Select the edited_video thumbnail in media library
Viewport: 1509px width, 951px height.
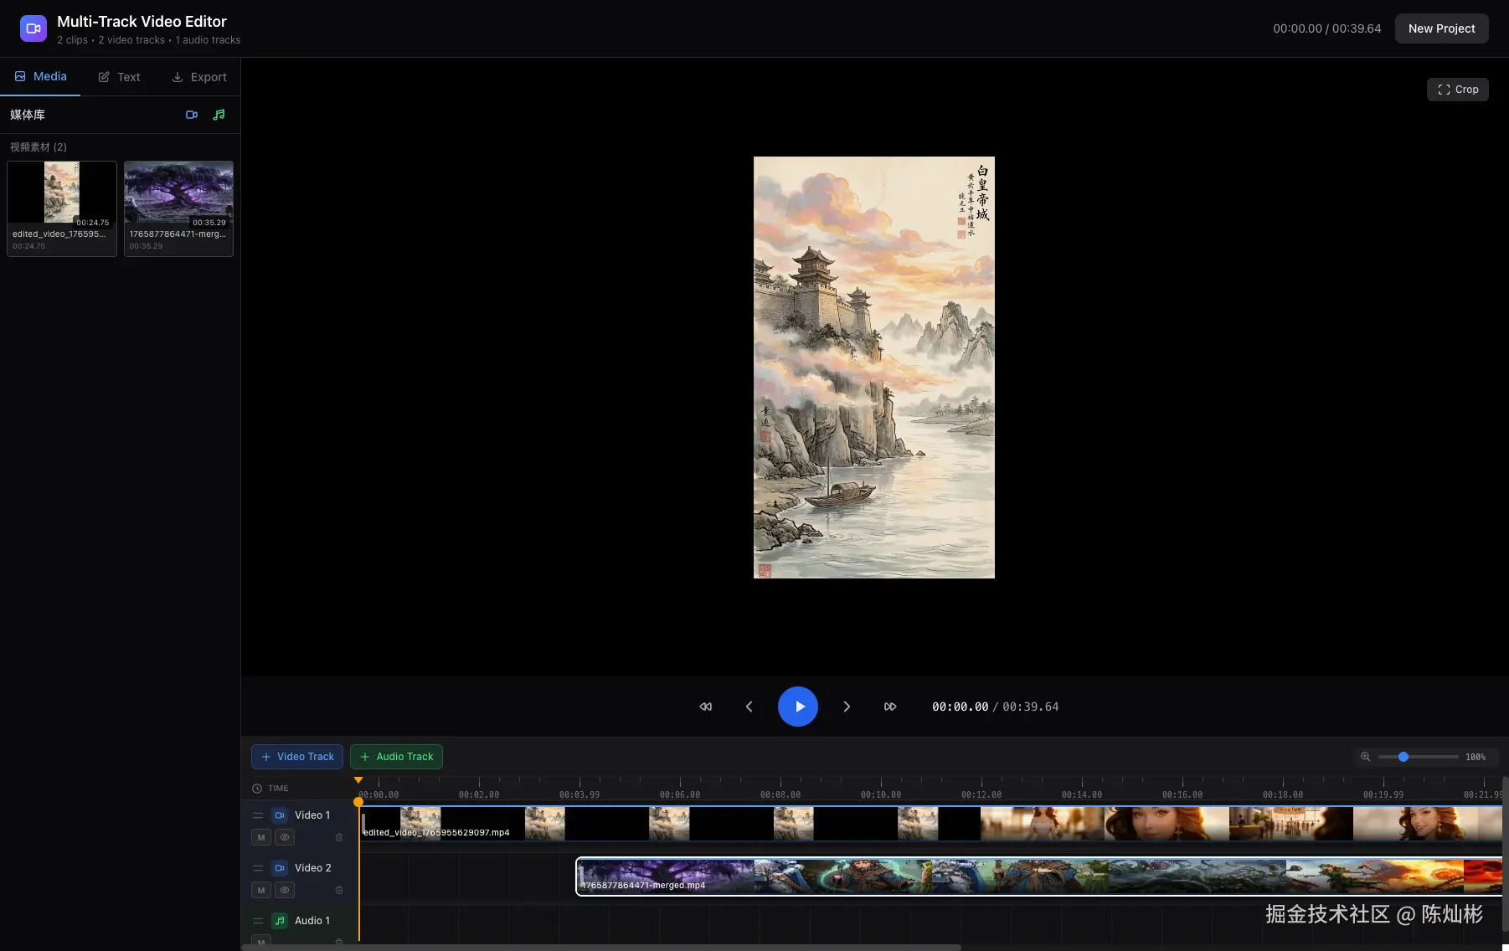click(60, 193)
